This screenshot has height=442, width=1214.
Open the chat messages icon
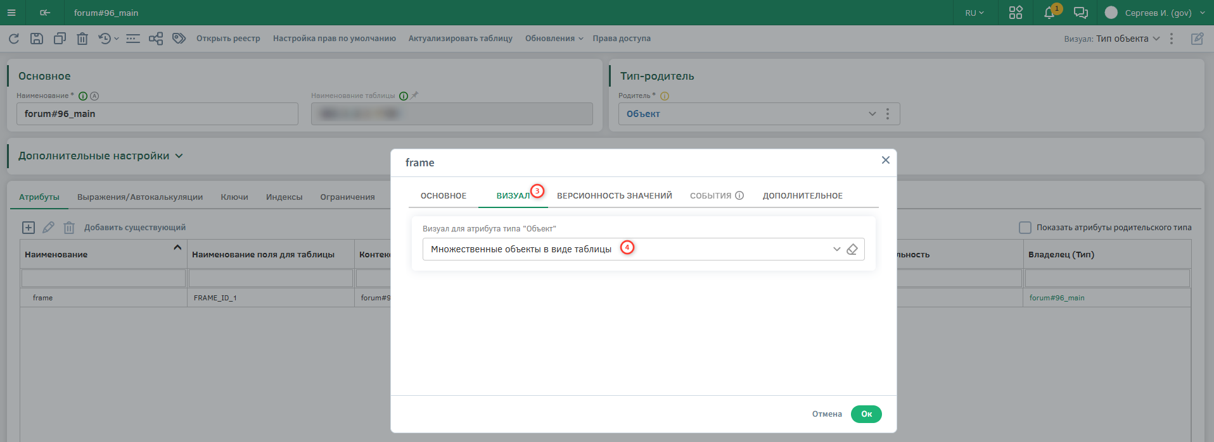click(x=1081, y=13)
